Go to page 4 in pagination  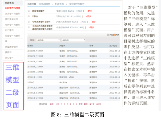(70, 104)
